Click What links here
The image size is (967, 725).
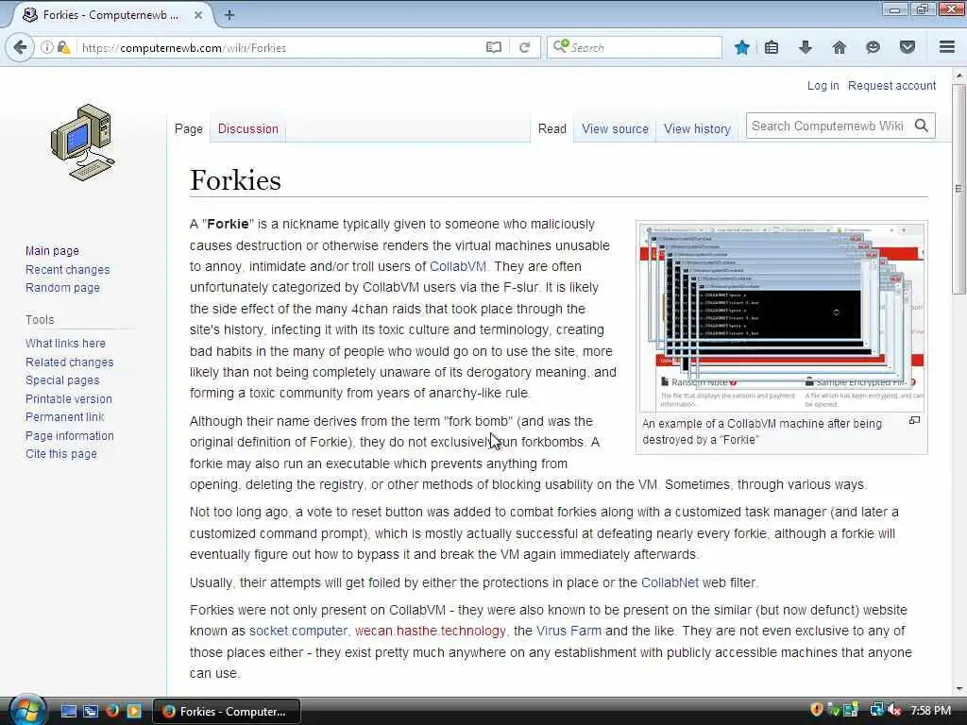click(x=65, y=344)
